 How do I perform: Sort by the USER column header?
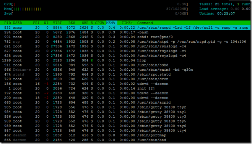pyautogui.click(x=17, y=23)
